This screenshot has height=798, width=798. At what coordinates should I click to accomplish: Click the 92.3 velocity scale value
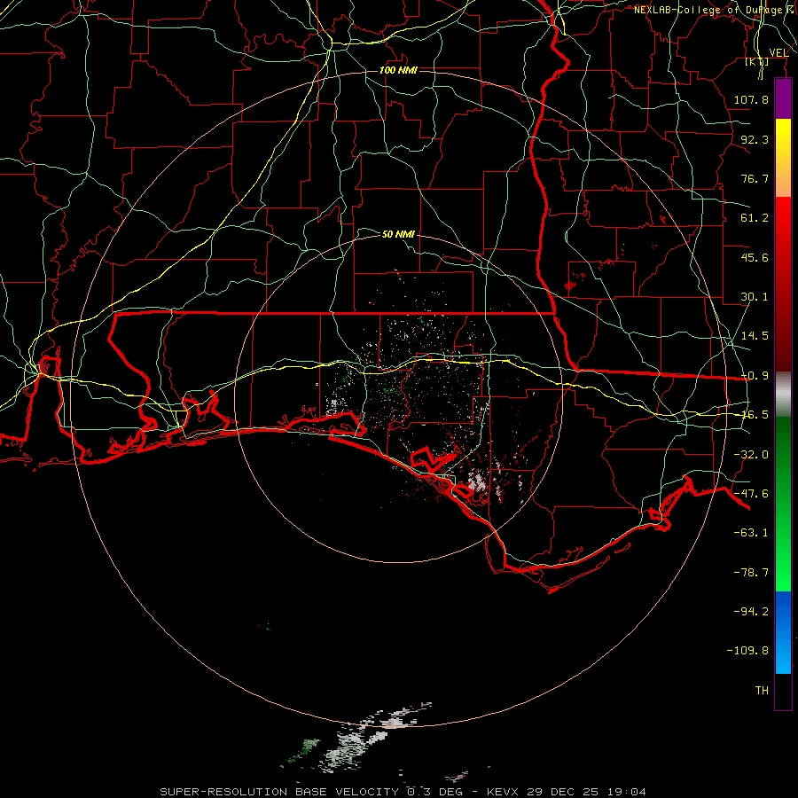755,139
